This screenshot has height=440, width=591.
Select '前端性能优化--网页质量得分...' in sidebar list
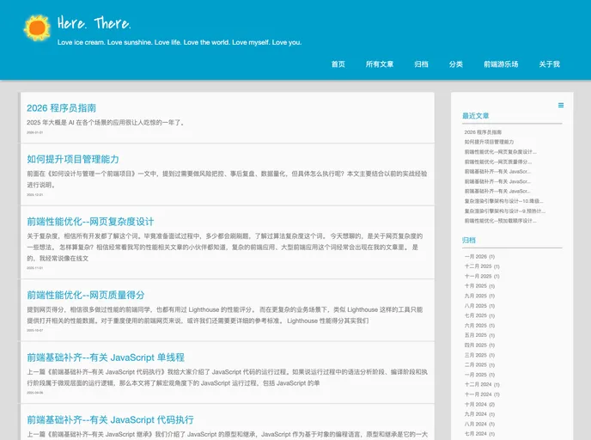pyautogui.click(x=498, y=162)
